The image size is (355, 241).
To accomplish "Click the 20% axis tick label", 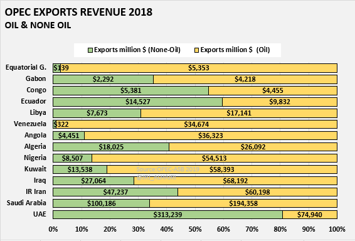I will click(110, 229).
